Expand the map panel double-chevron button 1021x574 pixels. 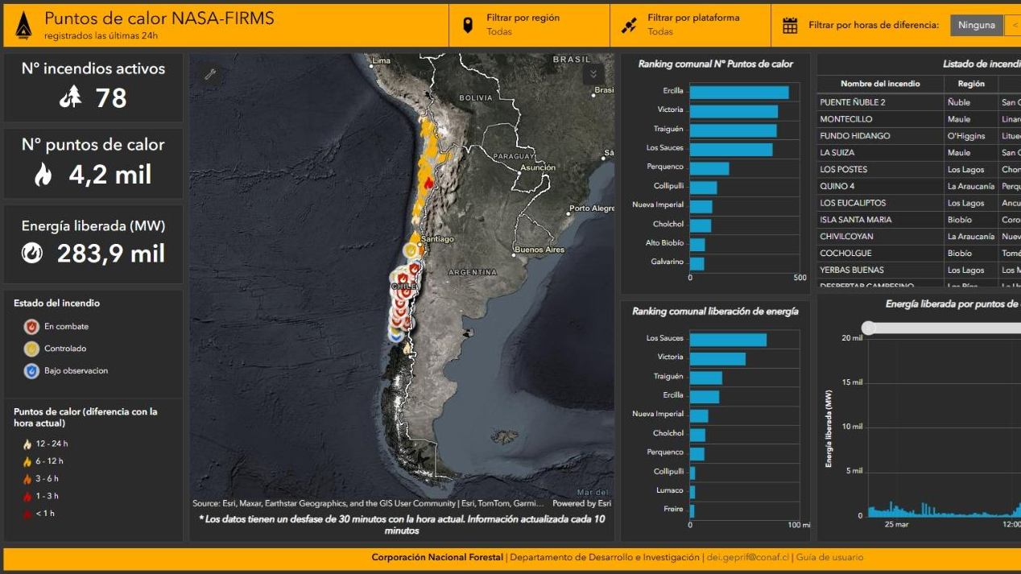click(x=593, y=74)
